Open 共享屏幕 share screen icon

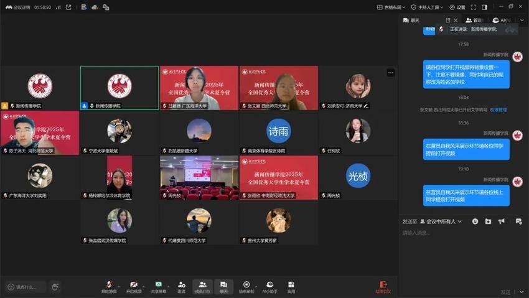coord(159,287)
